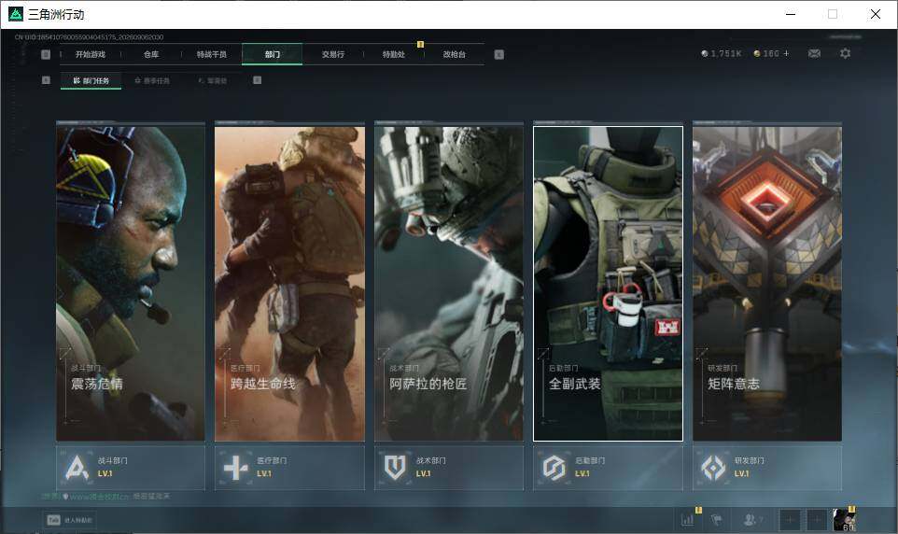Select the 部门任务 sub-tab

(91, 81)
